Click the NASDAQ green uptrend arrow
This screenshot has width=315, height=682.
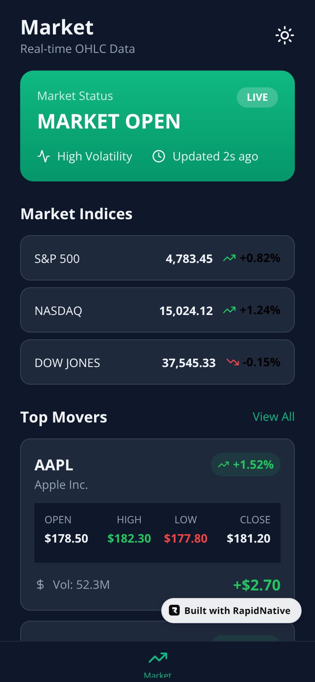click(229, 310)
